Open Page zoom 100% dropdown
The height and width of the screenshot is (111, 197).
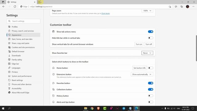click(x=147, y=11)
